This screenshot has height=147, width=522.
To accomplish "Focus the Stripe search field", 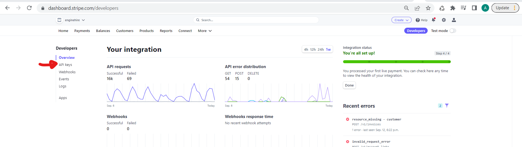I will 256,20.
